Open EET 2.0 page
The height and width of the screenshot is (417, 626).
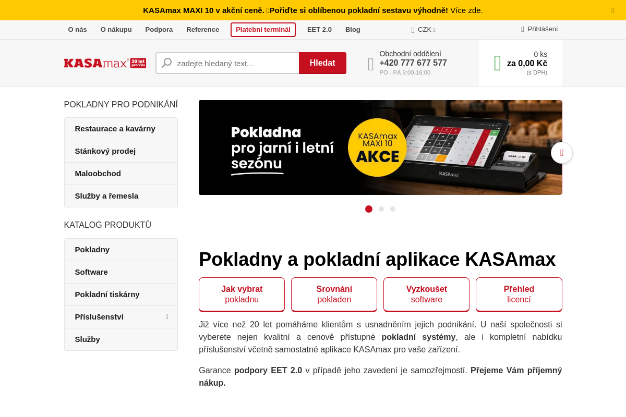click(319, 29)
